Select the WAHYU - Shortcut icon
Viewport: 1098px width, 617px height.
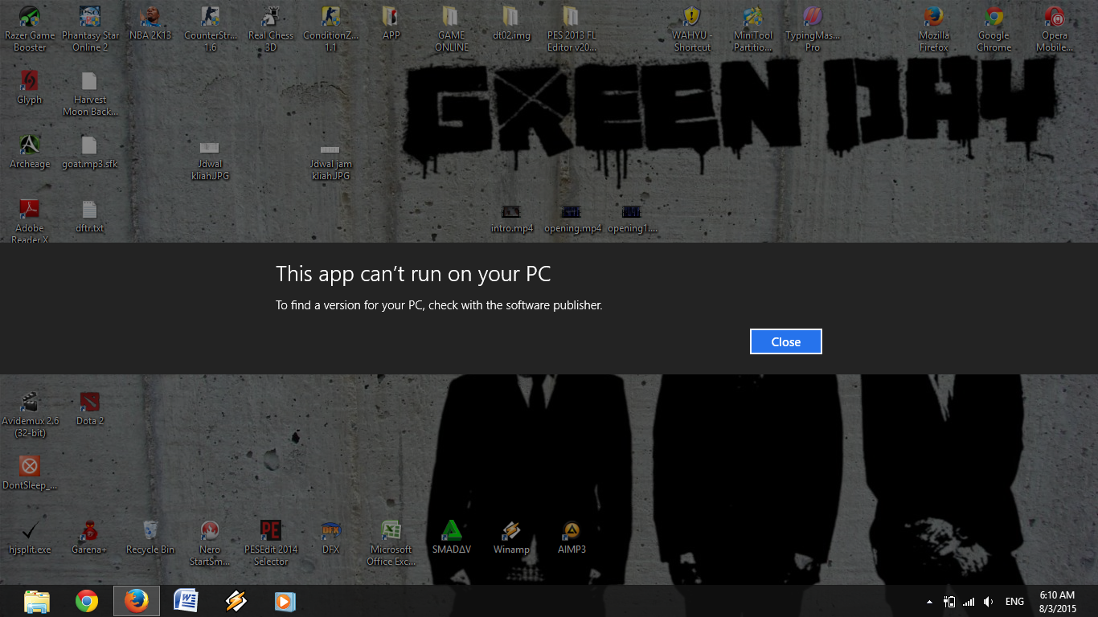pyautogui.click(x=692, y=29)
